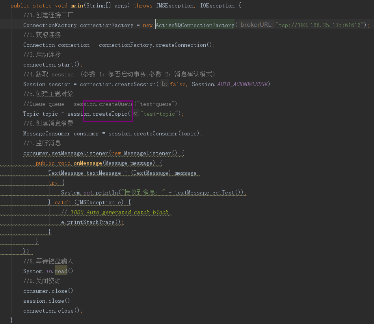Click connection.close() statement
The width and height of the screenshot is (374, 324).
coord(53,311)
